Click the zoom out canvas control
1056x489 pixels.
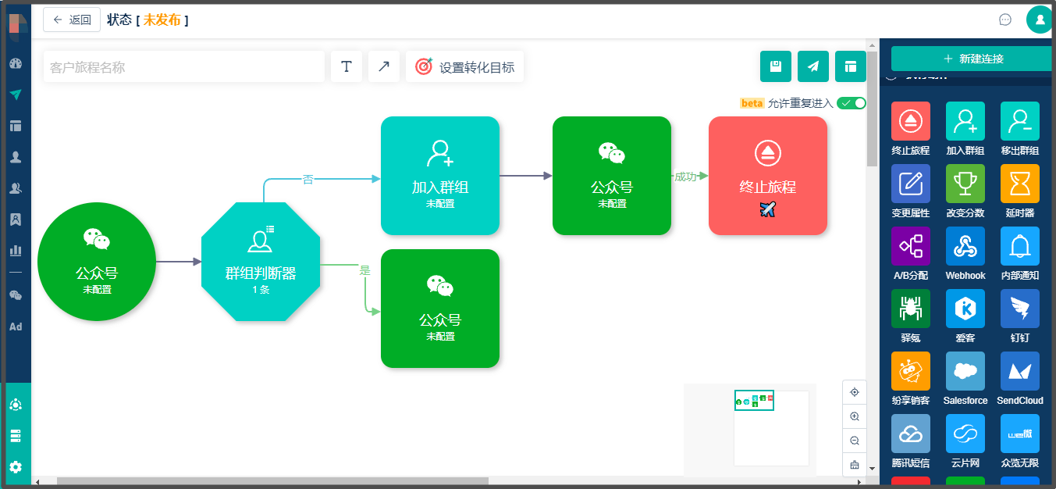click(x=855, y=441)
